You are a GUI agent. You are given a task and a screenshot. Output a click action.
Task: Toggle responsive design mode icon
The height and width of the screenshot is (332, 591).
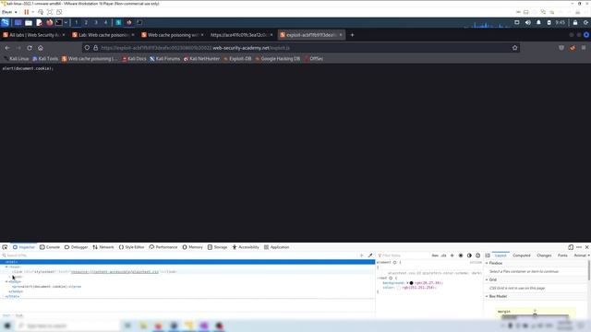[x=571, y=247]
